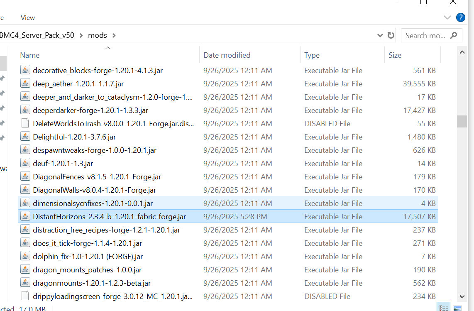Click the scroll down arrow of file list
This screenshot has width=474, height=311.
pyautogui.click(x=462, y=297)
